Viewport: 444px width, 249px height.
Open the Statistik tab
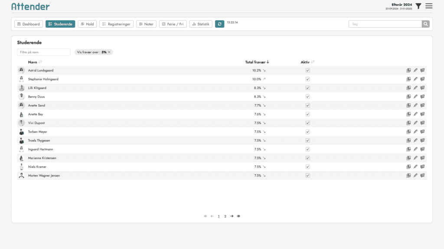pos(201,24)
